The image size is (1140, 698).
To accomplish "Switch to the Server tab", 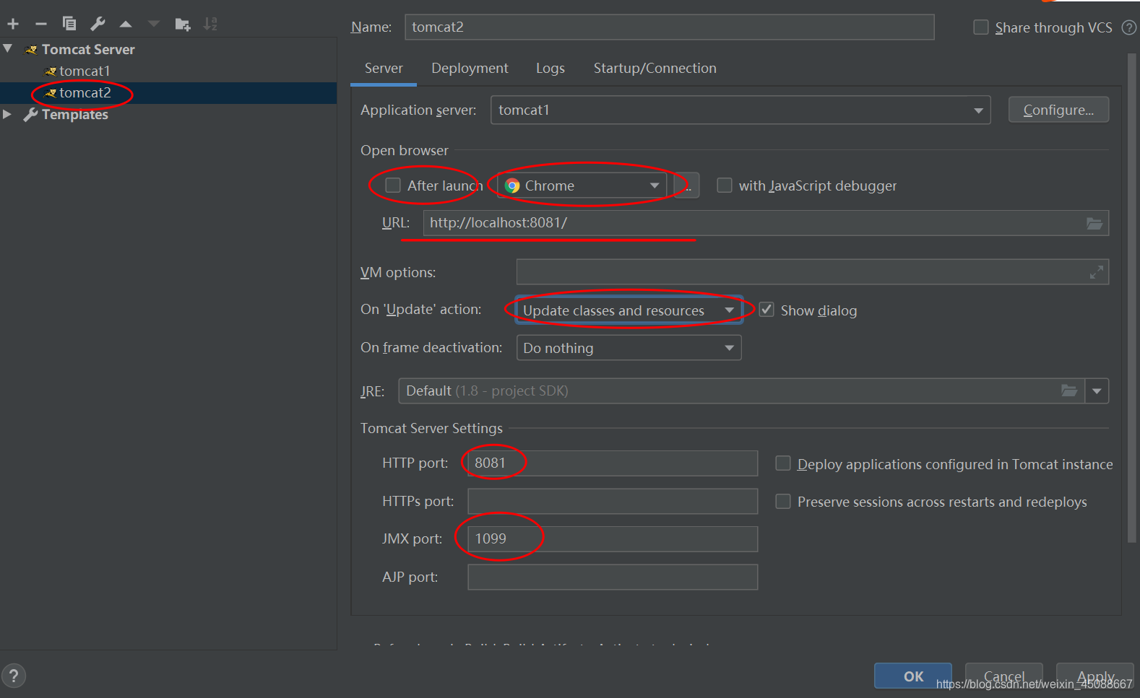I will click(x=384, y=68).
